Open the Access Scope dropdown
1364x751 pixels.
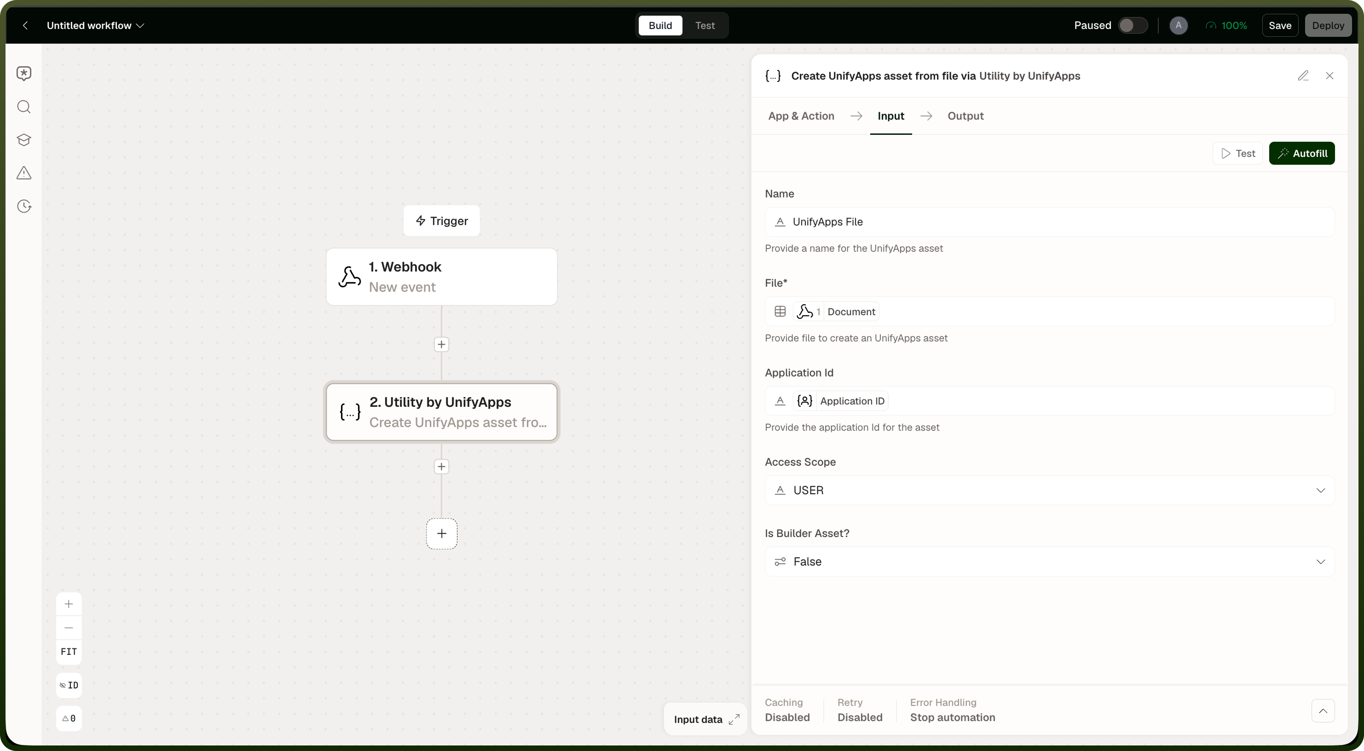coord(1050,491)
